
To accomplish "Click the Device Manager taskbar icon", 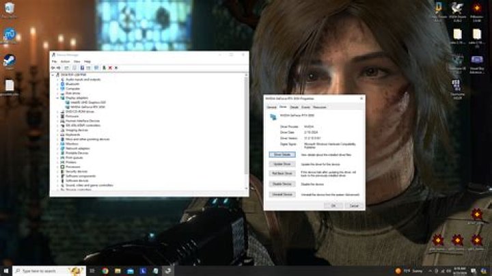I will point(168,271).
